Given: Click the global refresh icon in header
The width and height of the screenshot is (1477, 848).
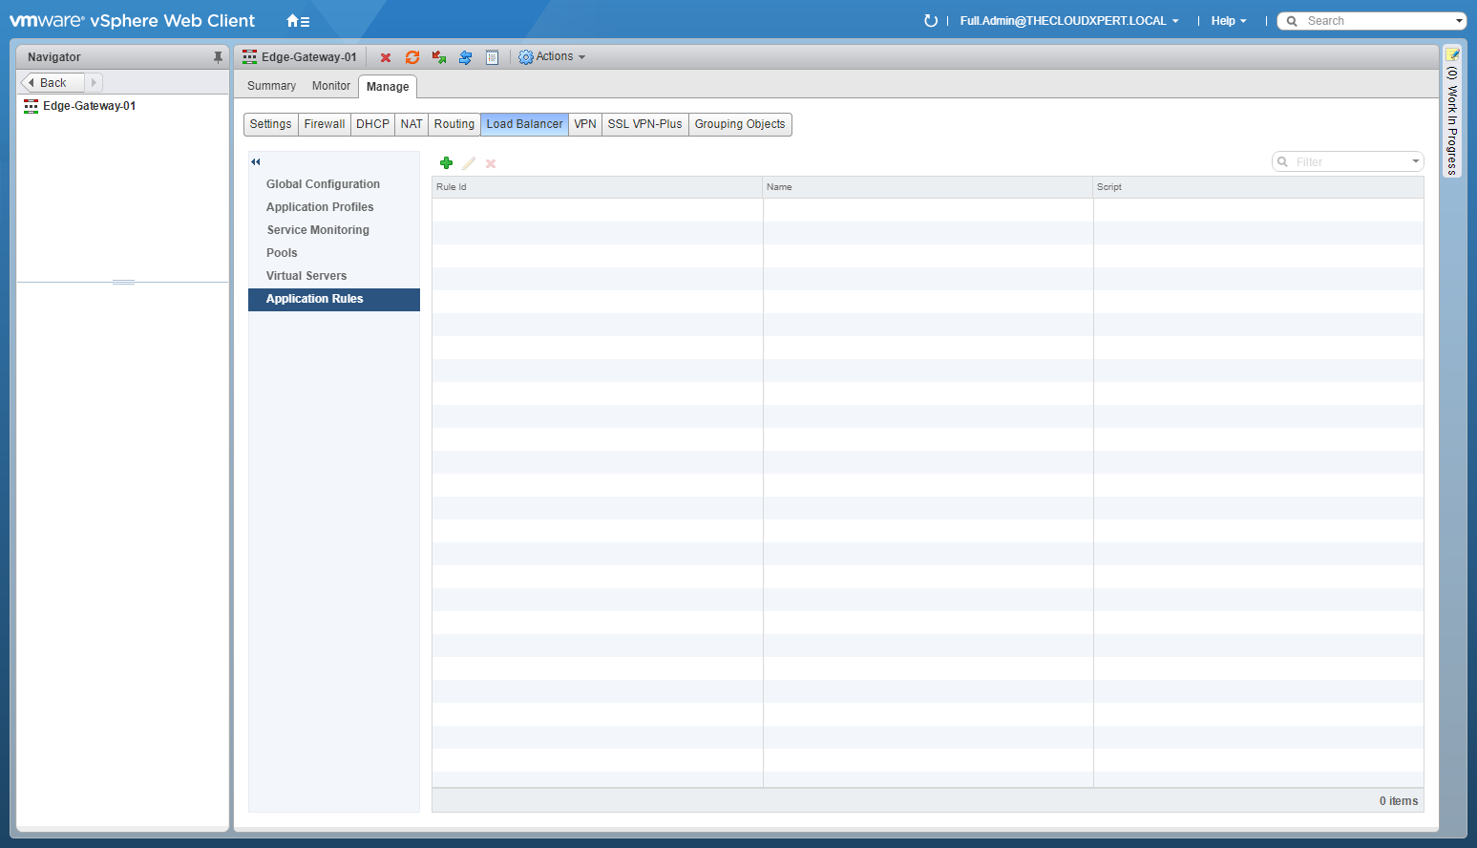Looking at the screenshot, I should click(930, 21).
